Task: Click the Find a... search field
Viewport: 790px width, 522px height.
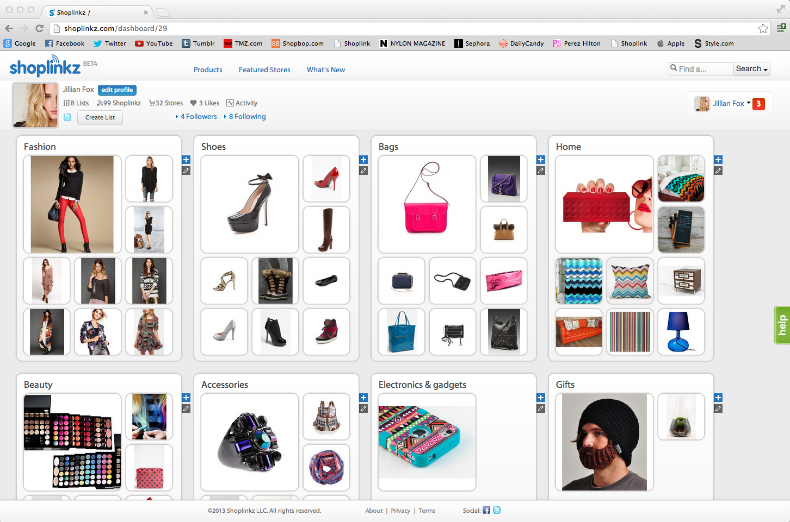Action: coord(701,68)
